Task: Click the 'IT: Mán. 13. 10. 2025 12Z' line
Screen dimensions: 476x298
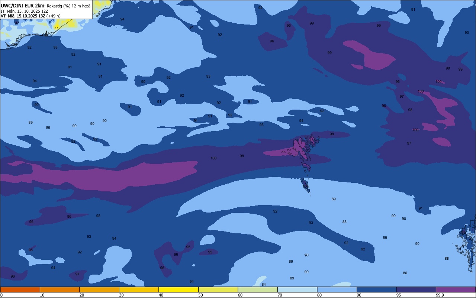Action: click(x=25, y=11)
